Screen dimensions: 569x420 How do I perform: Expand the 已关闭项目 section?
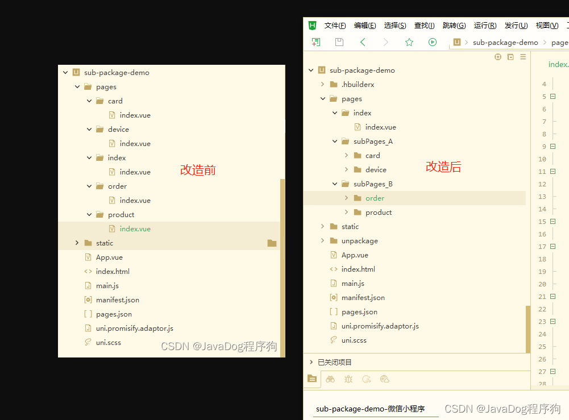(312, 361)
